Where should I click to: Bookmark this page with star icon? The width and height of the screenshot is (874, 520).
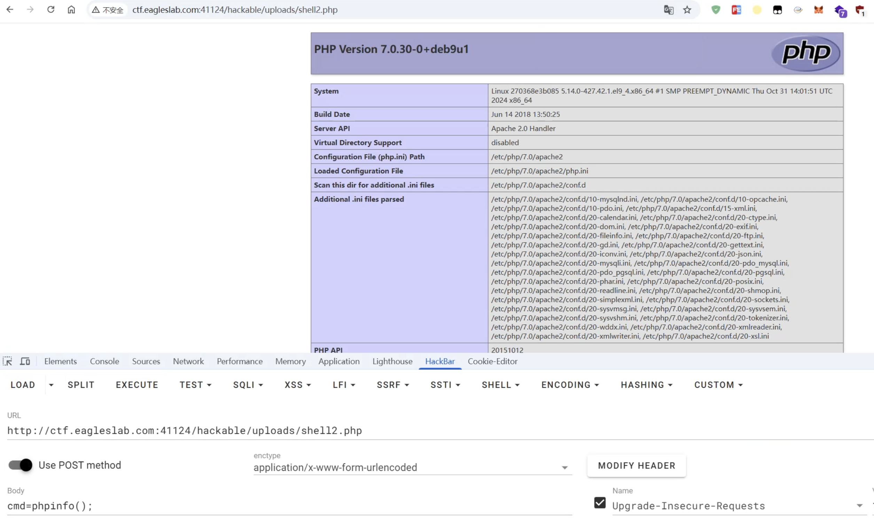pos(687,10)
